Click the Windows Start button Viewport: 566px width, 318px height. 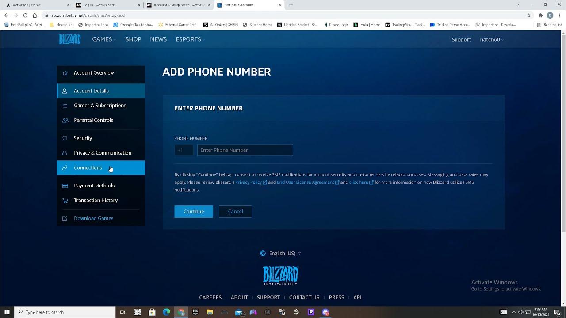(x=7, y=312)
